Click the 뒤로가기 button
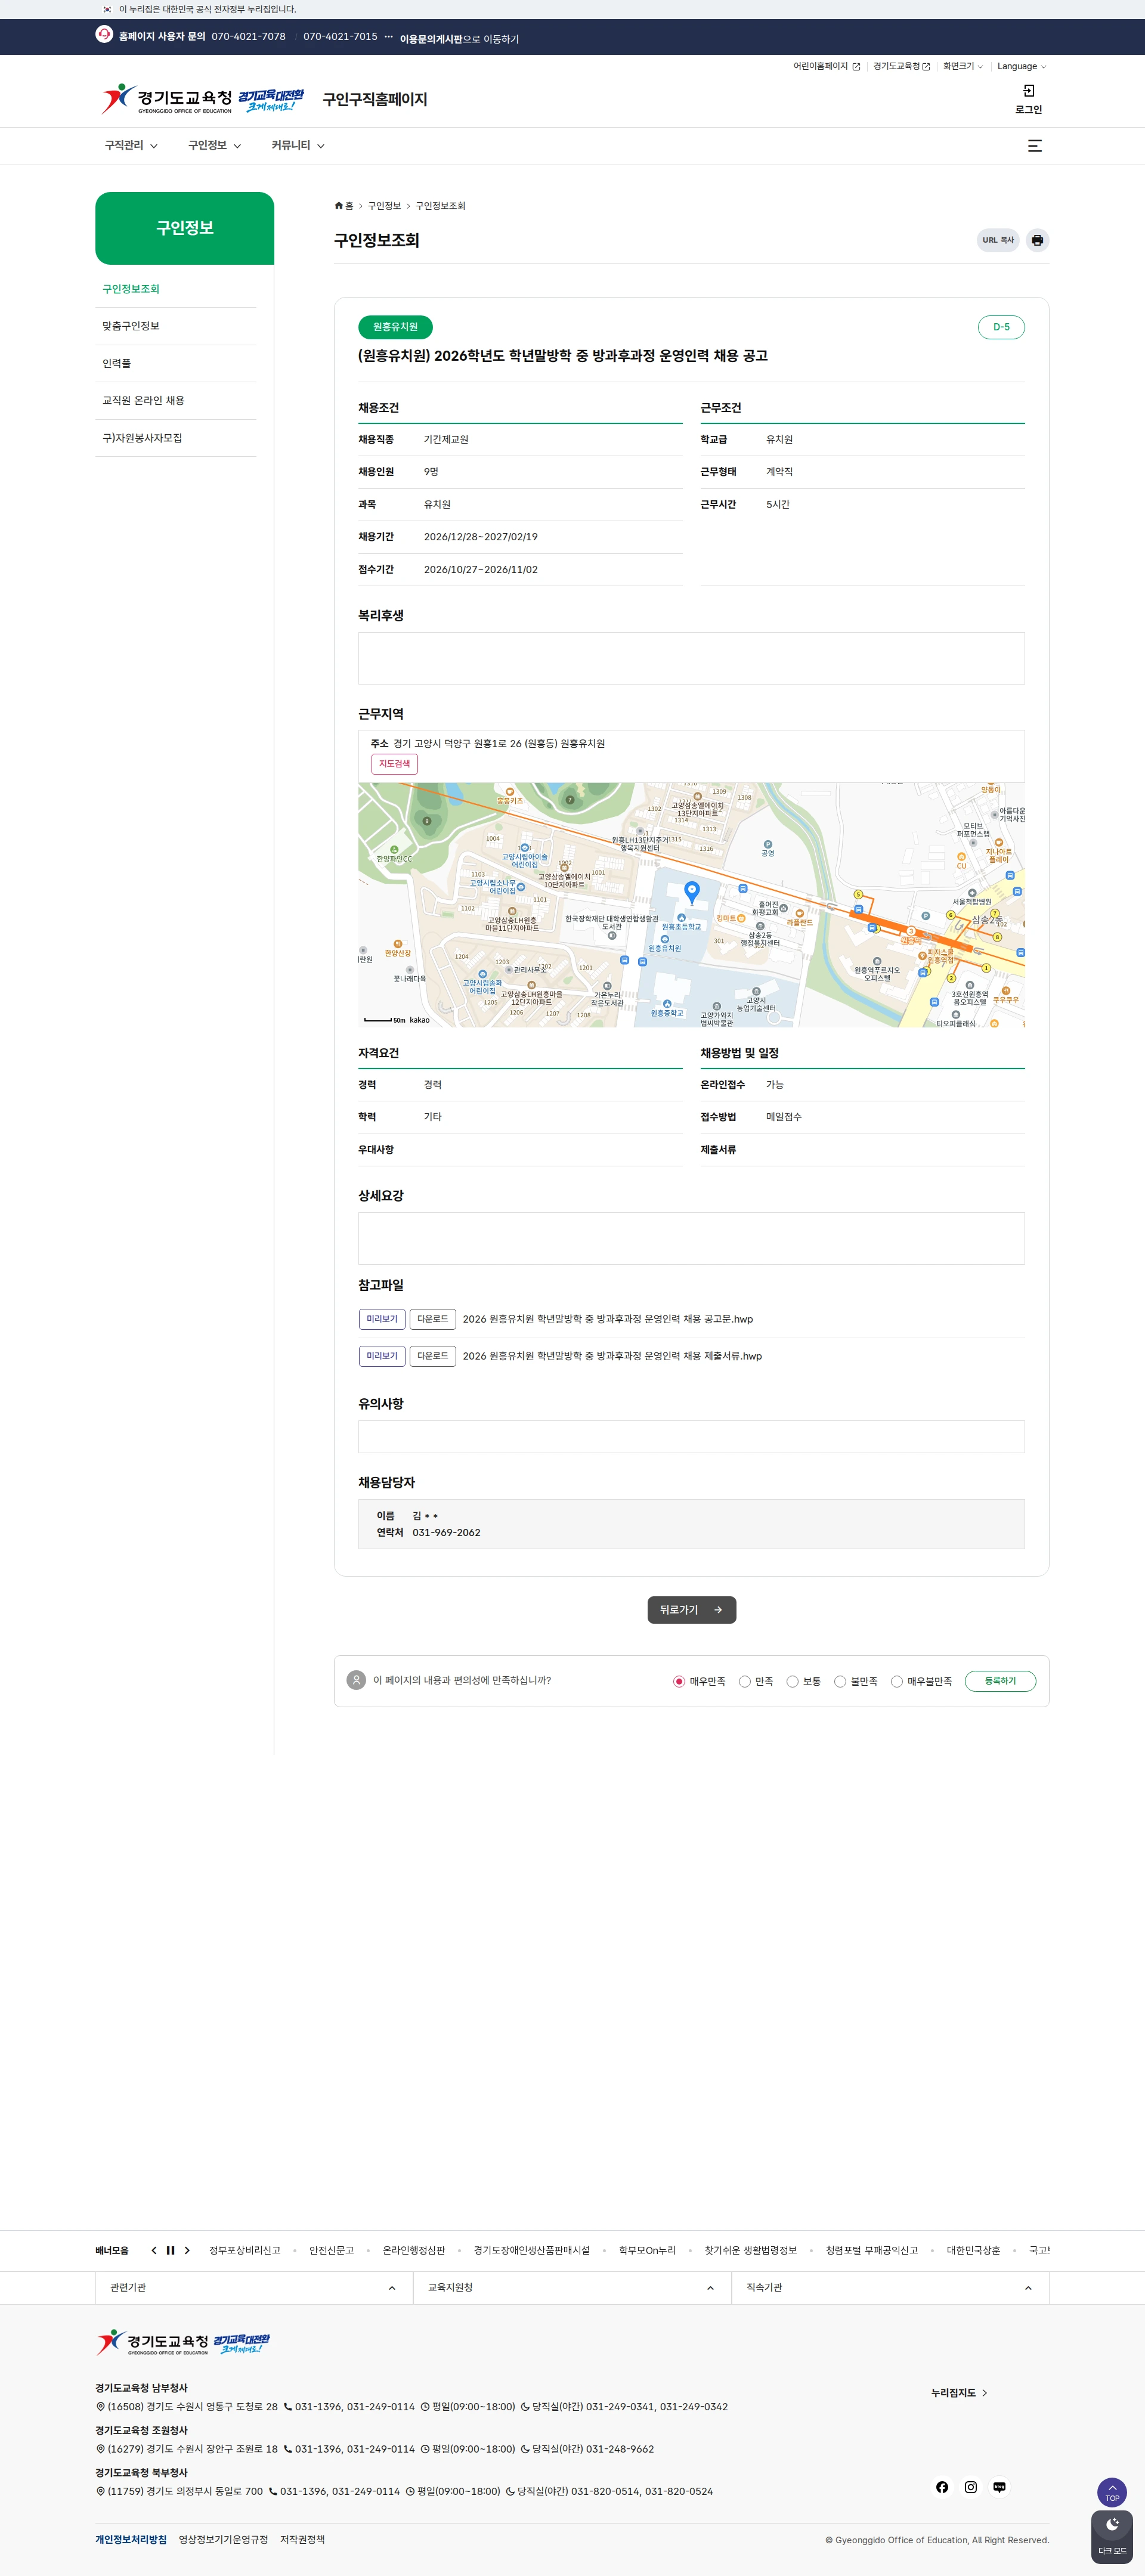Image resolution: width=1145 pixels, height=2576 pixels. pos(691,1610)
